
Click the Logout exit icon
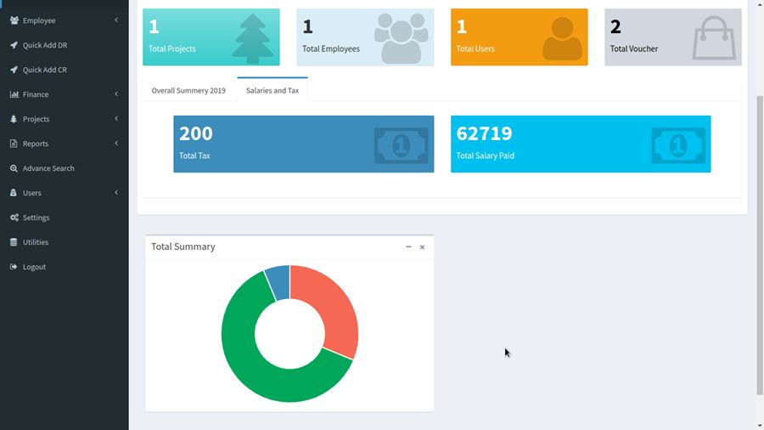click(x=14, y=267)
